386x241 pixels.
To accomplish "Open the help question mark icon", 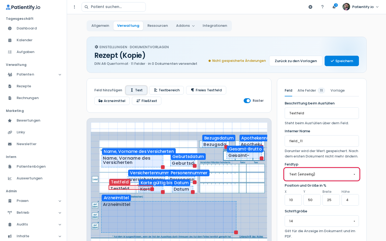I will coord(322,7).
